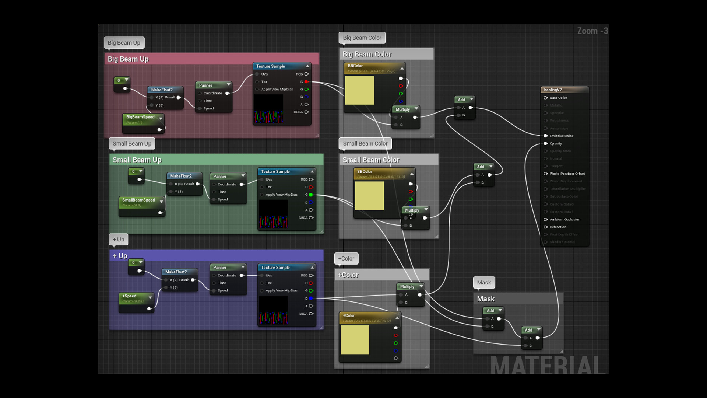Viewport: 707px width, 398px height.
Task: Click the blue B output pin of + Up Texture Sample
Action: [x=311, y=298]
